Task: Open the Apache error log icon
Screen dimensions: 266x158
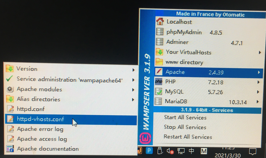Action: pos(10,129)
